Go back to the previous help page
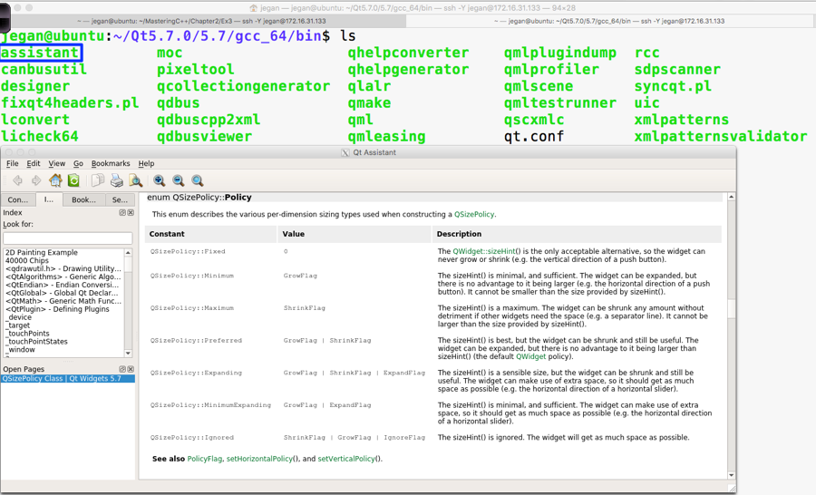The image size is (816, 495). [17, 180]
